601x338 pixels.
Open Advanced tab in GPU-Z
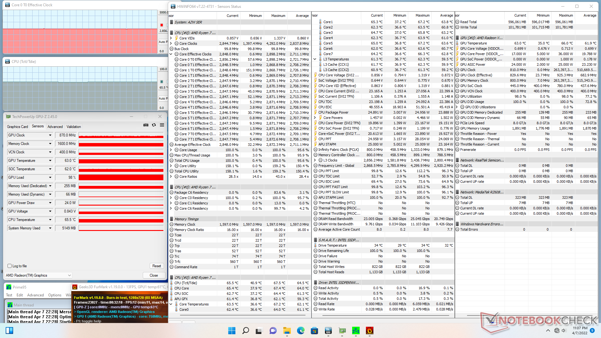point(55,127)
